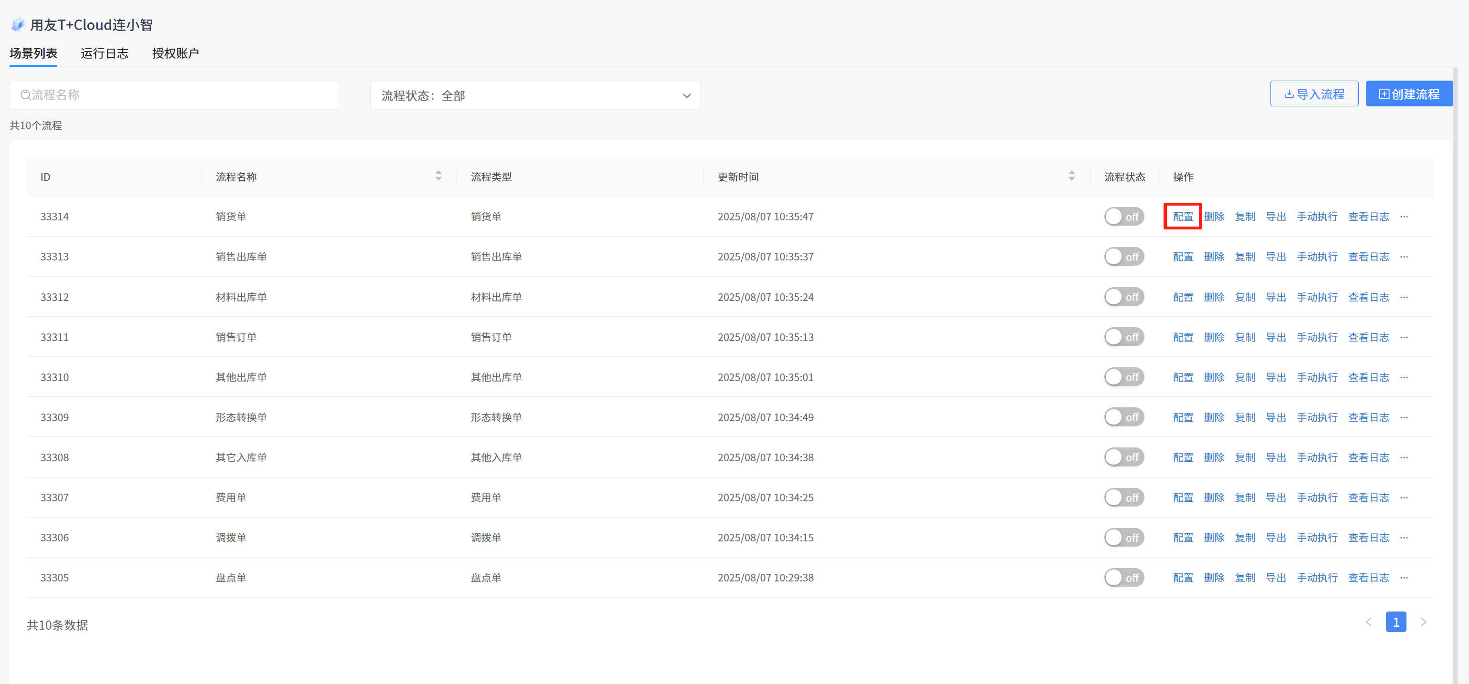Click 创建流程 button

click(1409, 94)
